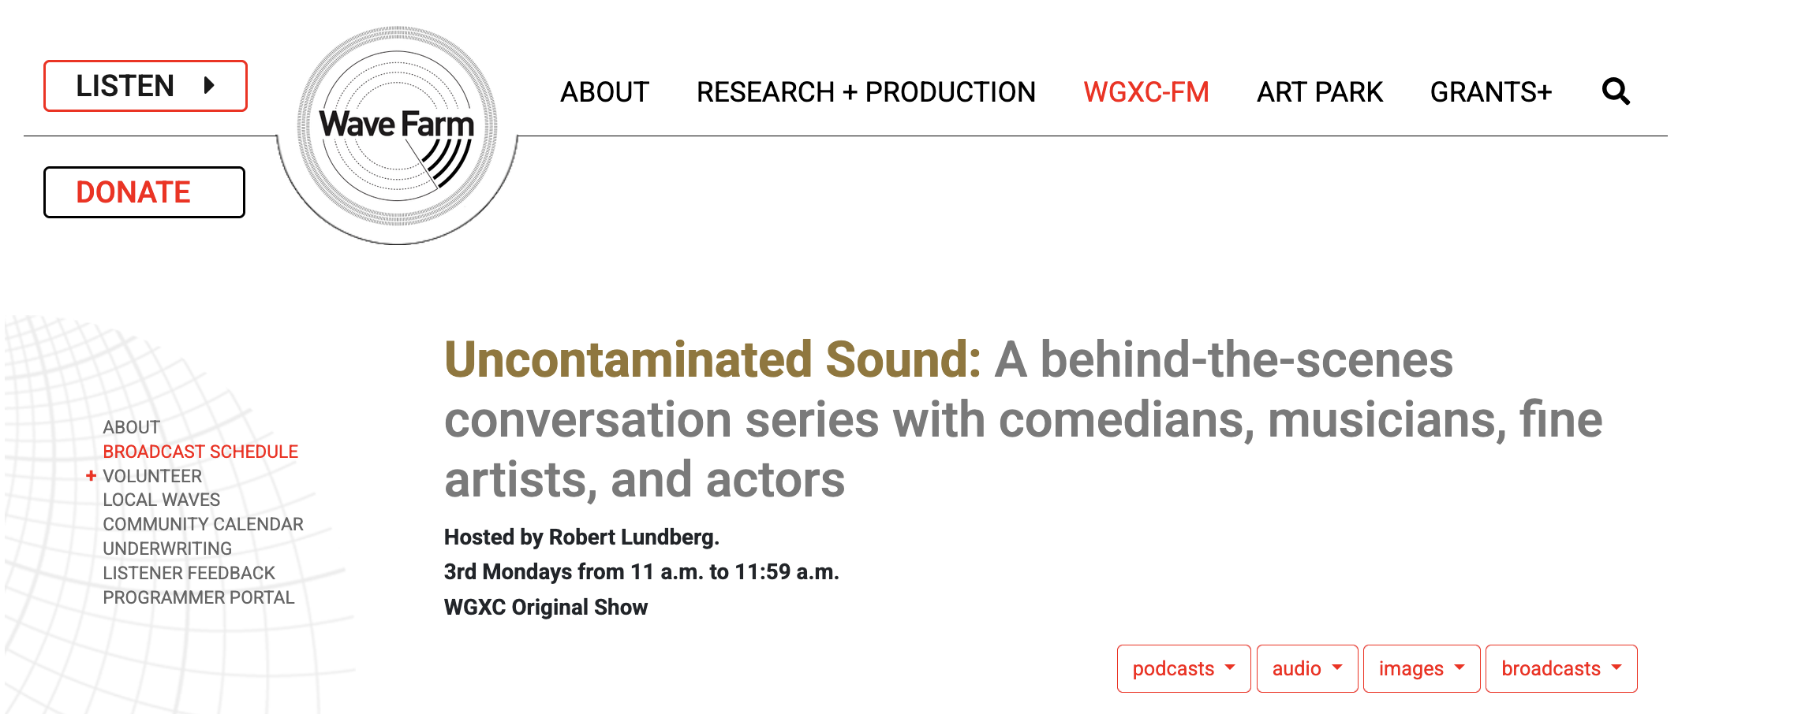This screenshot has height=714, width=1794.
Task: Open the search magnifier icon
Action: coord(1616,91)
